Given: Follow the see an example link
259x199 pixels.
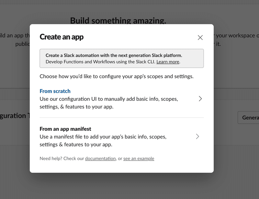Looking at the screenshot, I should (x=139, y=158).
